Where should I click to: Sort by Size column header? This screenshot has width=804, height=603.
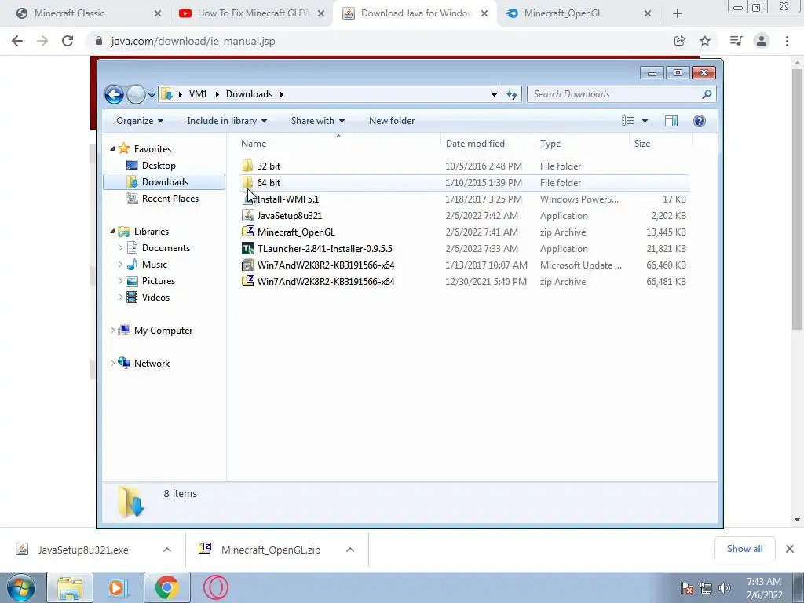pos(660,144)
